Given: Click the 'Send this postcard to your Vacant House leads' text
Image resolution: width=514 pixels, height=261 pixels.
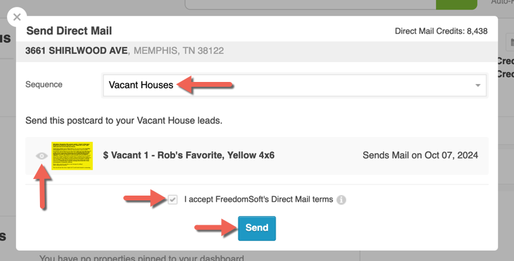Looking at the screenshot, I should (123, 121).
